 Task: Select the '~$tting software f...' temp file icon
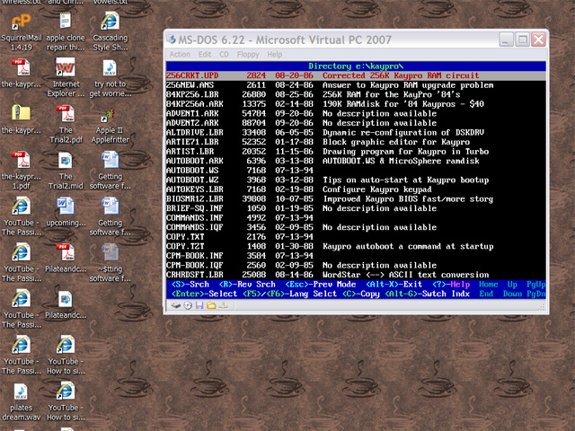click(x=110, y=263)
